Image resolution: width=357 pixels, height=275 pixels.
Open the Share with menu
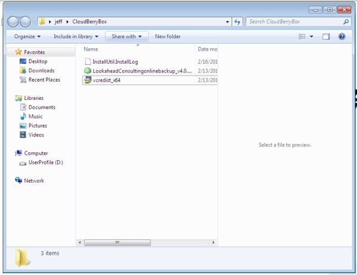pyautogui.click(x=127, y=36)
